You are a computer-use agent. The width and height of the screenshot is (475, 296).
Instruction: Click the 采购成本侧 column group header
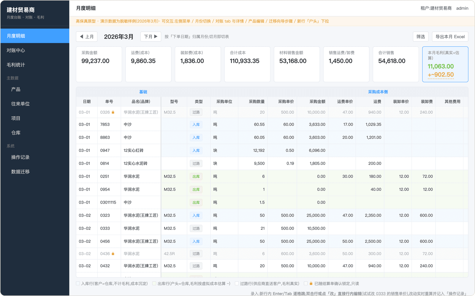pyautogui.click(x=378, y=92)
